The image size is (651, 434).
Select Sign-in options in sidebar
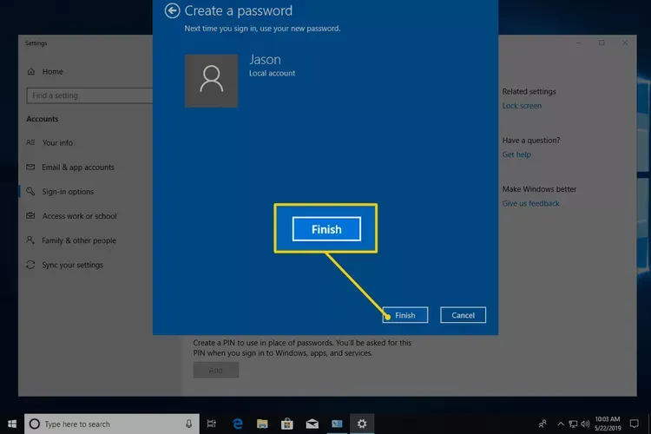tap(68, 192)
